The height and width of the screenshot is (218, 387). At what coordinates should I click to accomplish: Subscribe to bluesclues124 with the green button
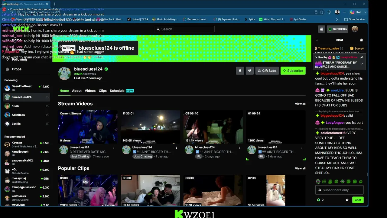pyautogui.click(x=293, y=71)
